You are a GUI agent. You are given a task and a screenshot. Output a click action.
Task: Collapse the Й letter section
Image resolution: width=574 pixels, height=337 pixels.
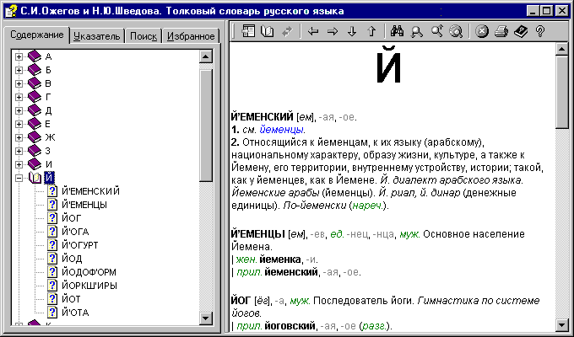[19, 178]
